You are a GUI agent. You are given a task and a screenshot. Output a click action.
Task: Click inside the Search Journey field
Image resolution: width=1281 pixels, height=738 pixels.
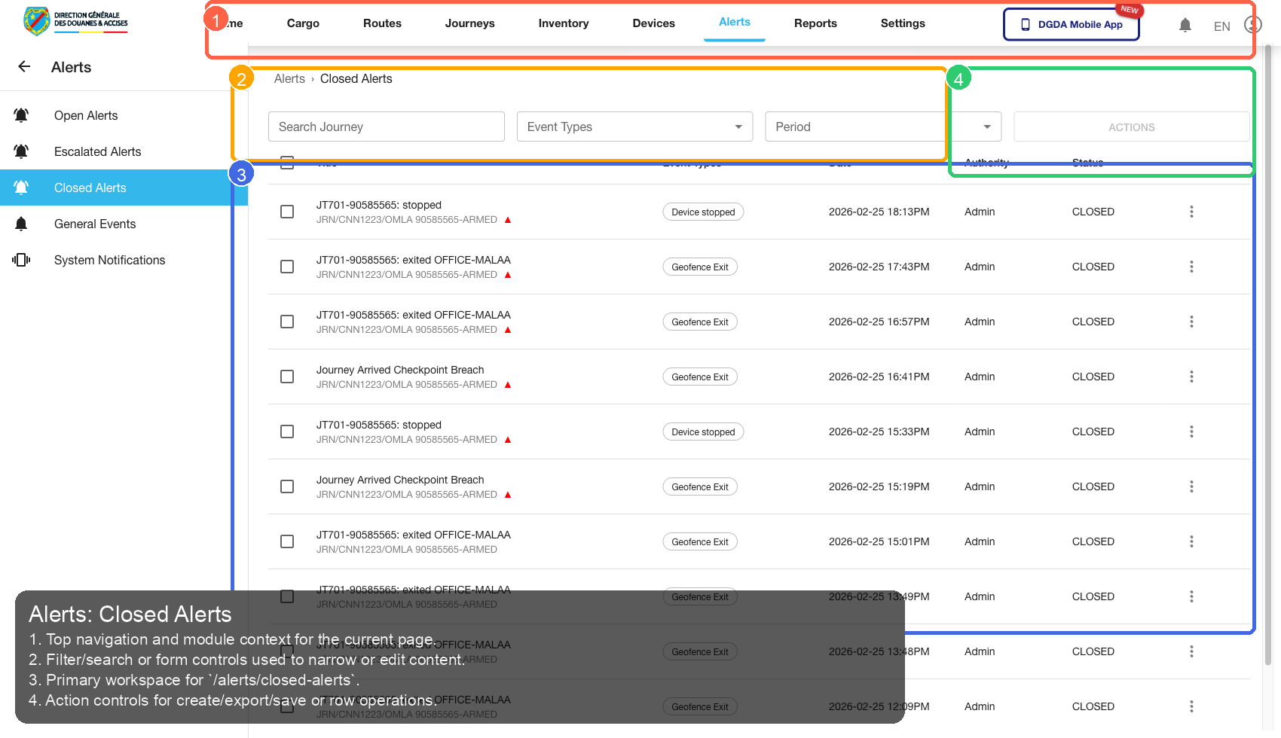coord(386,127)
